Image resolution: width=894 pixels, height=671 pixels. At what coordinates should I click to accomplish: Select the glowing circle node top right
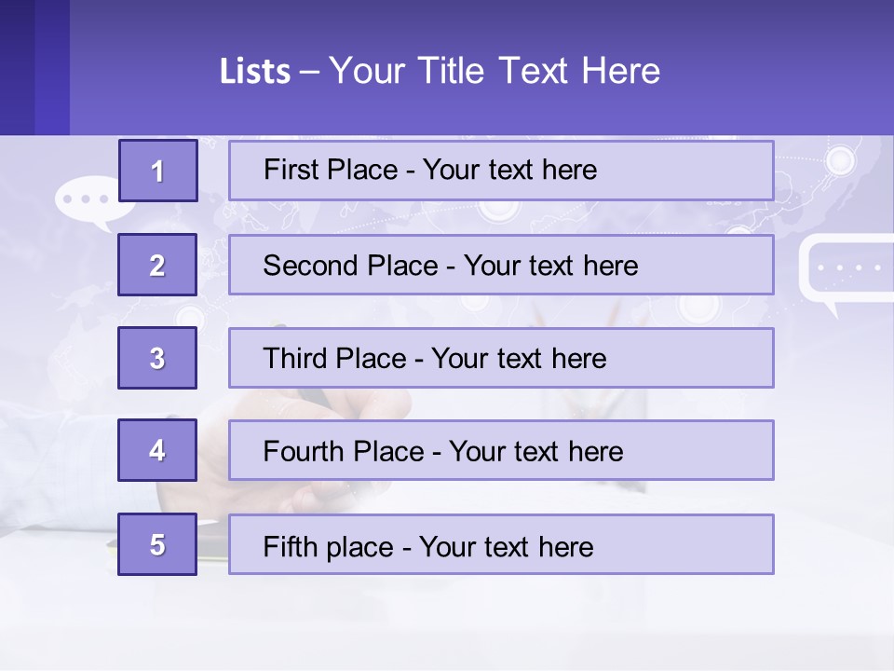click(x=840, y=159)
